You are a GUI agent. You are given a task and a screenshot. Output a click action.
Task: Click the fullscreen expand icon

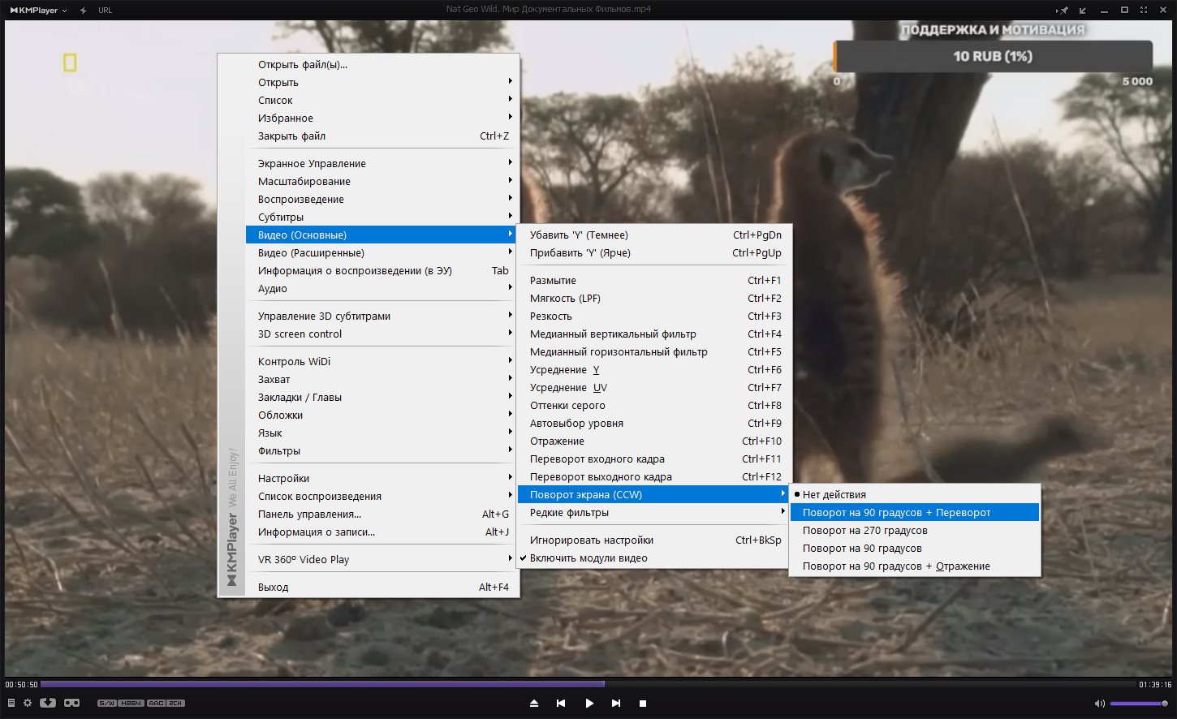(1144, 11)
